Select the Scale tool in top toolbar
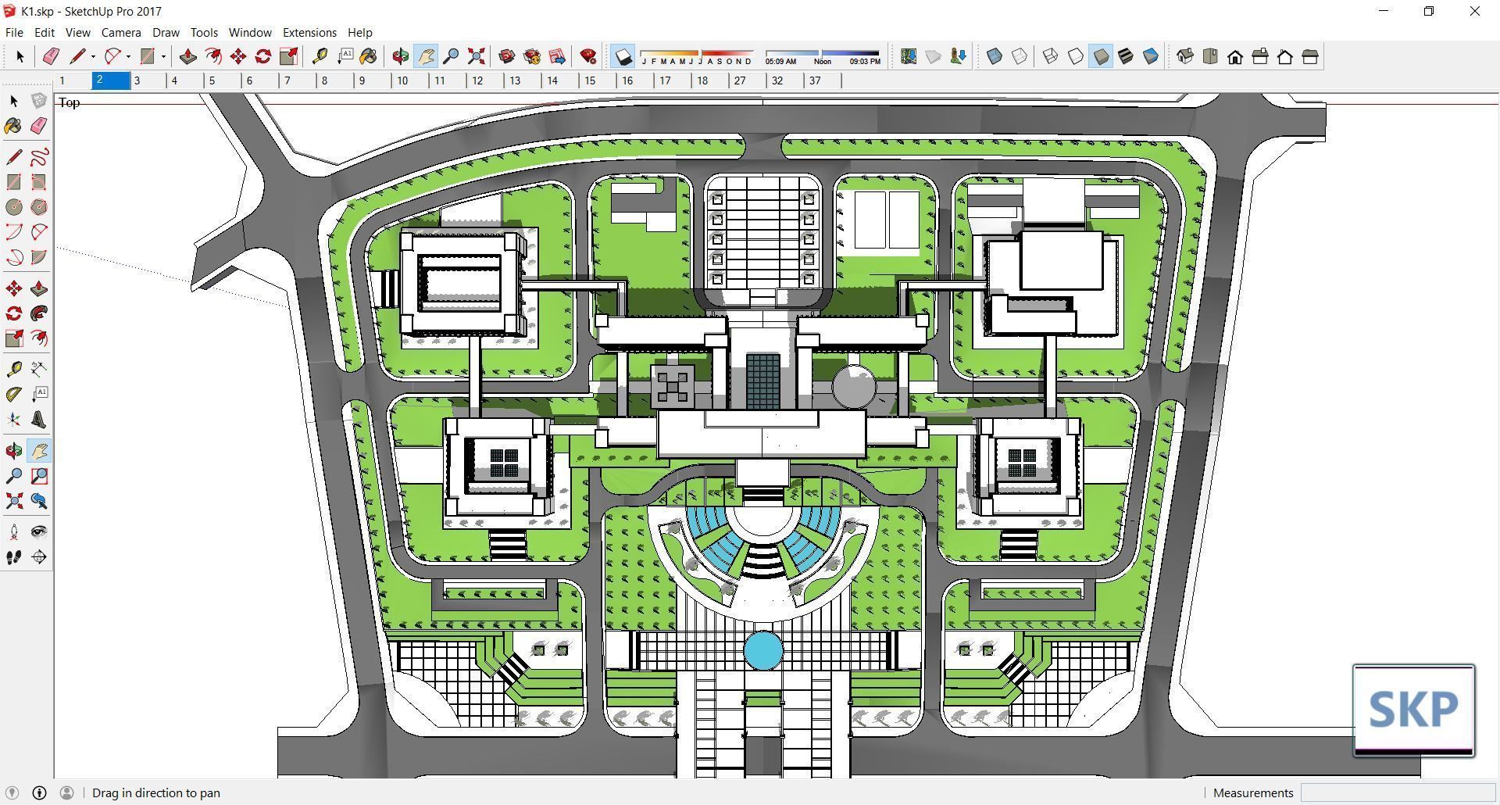This screenshot has height=805, width=1500. point(288,56)
